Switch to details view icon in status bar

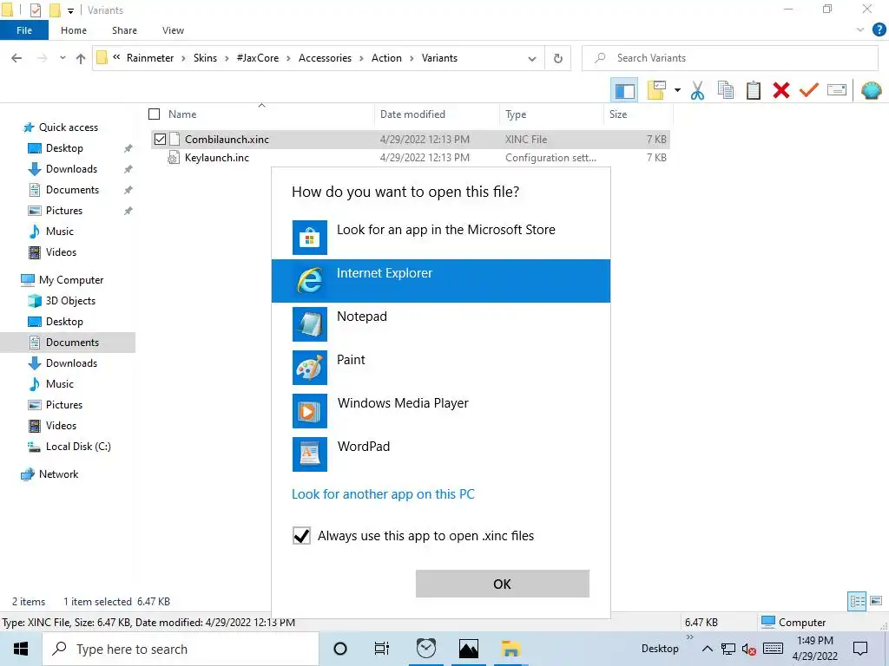click(857, 601)
